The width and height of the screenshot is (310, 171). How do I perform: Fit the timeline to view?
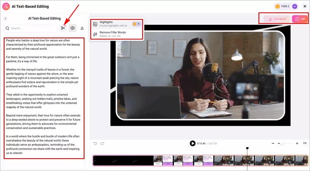click(x=305, y=143)
